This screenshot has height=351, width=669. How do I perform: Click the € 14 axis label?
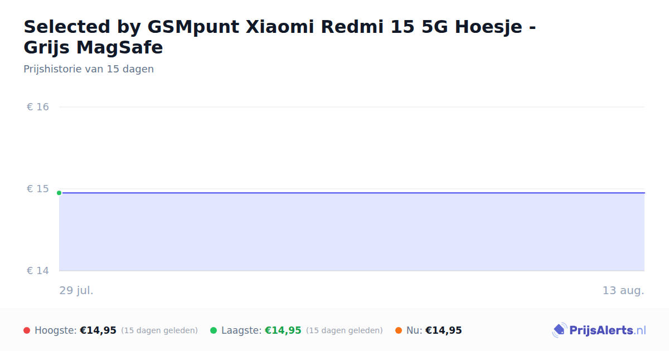(x=38, y=271)
